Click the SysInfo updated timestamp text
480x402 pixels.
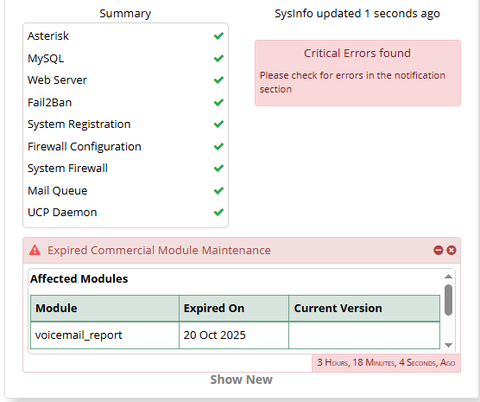tap(357, 14)
